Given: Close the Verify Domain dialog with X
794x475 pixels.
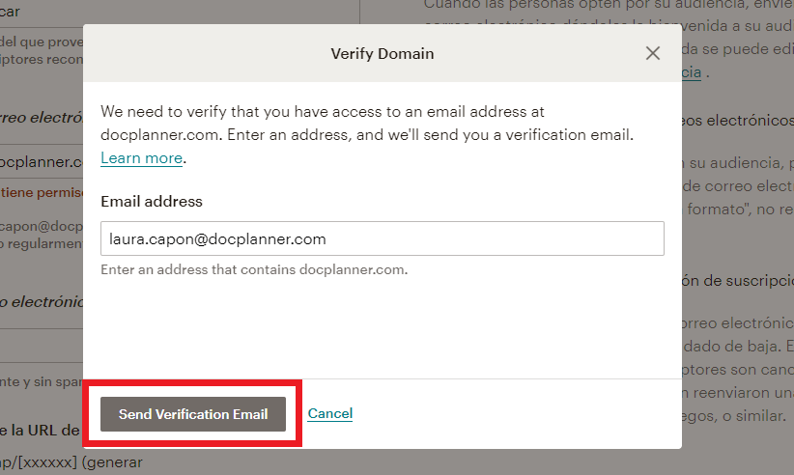Looking at the screenshot, I should point(653,53).
